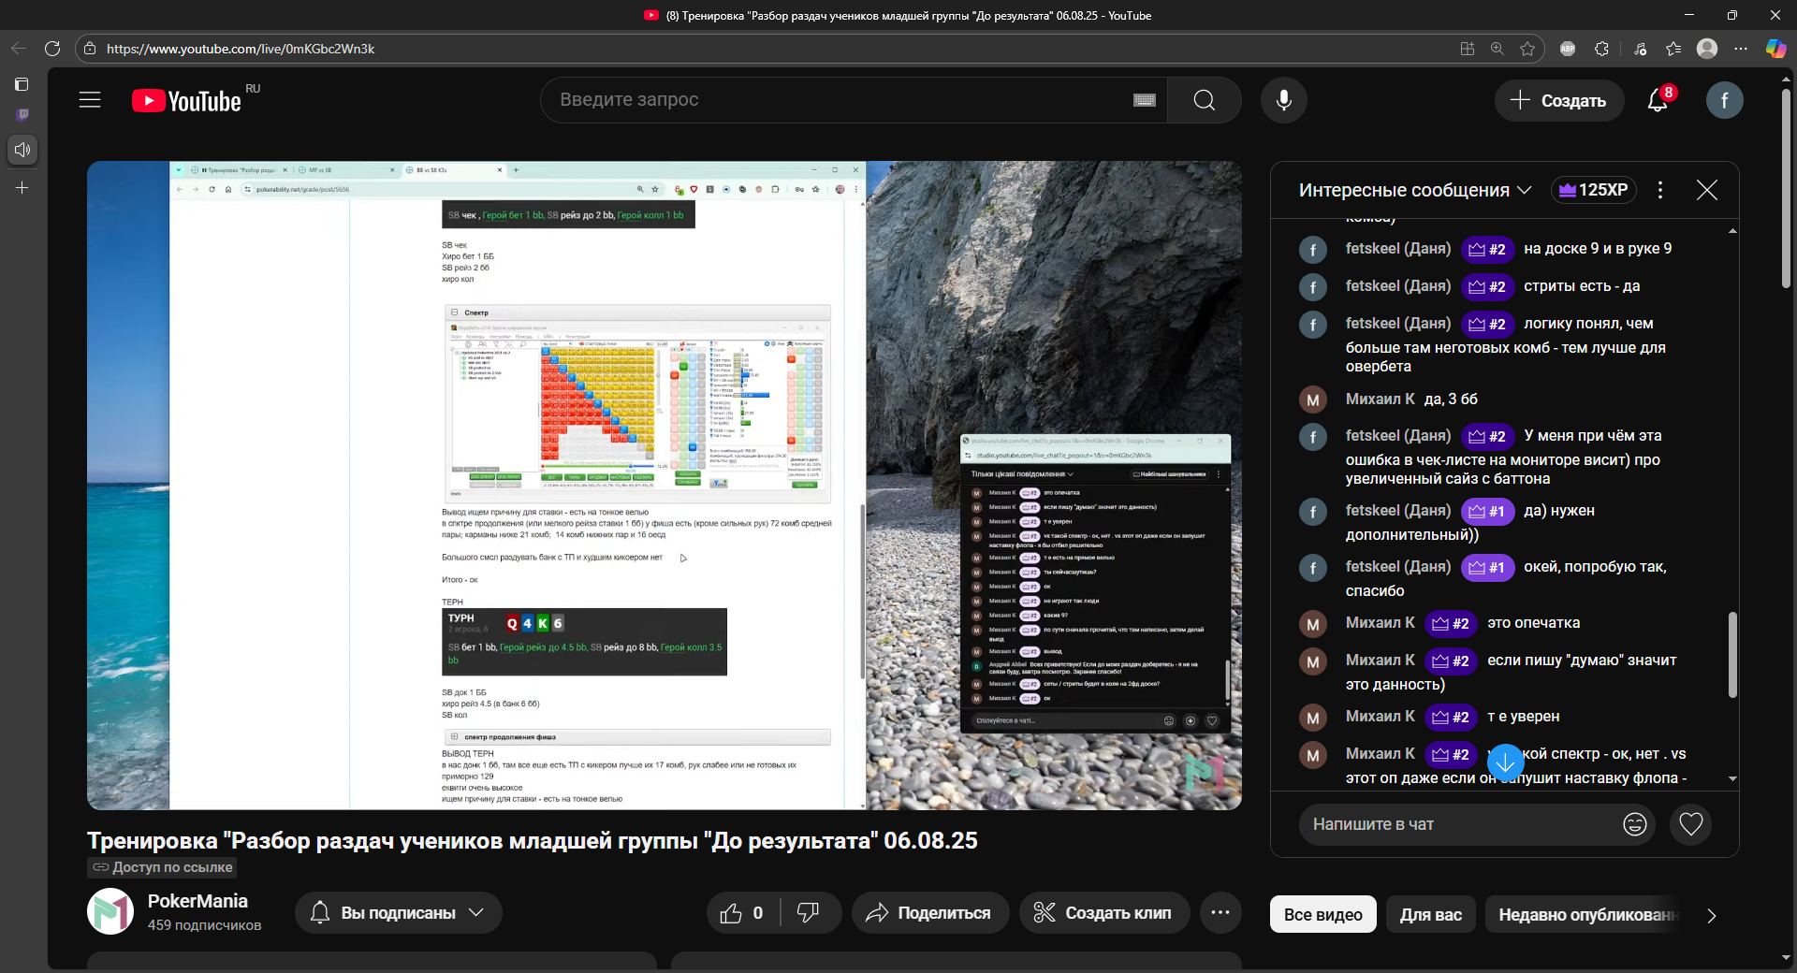Click the Поделиться share button
The height and width of the screenshot is (973, 1797).
[x=930, y=913]
